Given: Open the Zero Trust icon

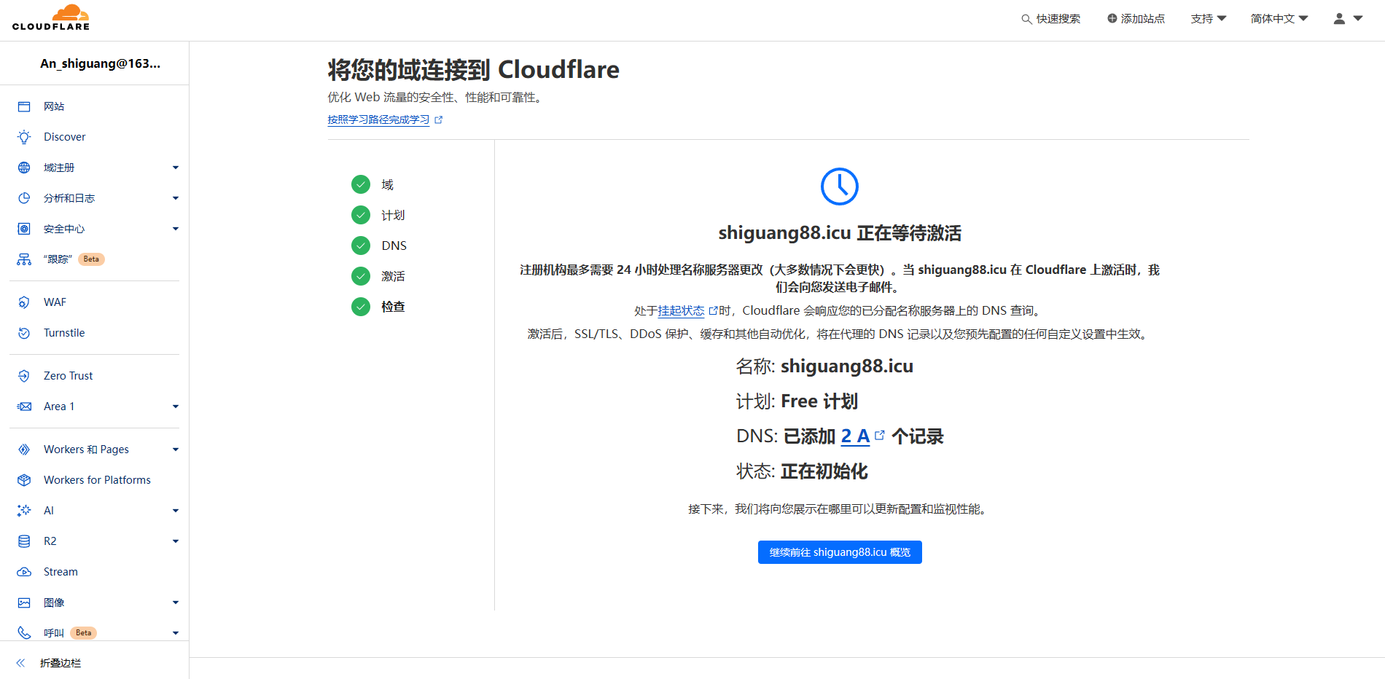Looking at the screenshot, I should coord(24,376).
